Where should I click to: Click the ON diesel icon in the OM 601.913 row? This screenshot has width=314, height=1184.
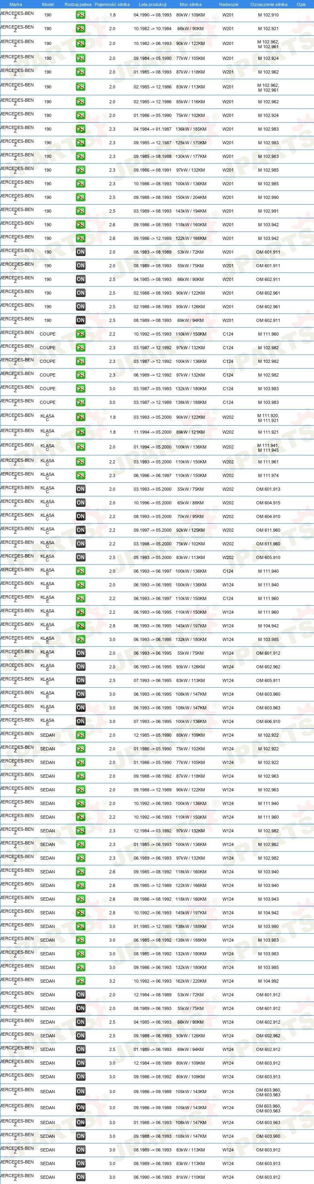point(80,489)
